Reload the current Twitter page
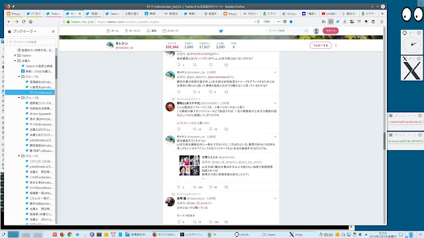Screen dimensions: 424x238 (24, 22)
